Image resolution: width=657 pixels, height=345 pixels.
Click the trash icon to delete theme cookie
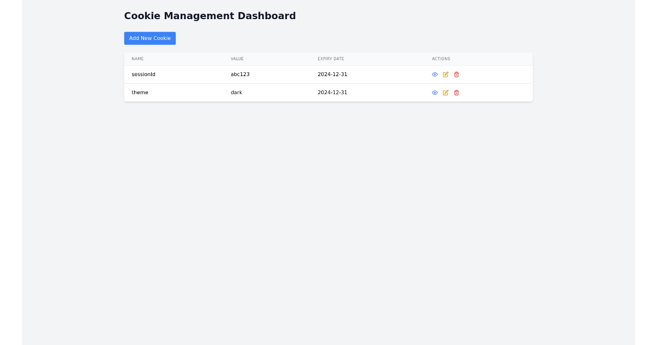(x=456, y=93)
